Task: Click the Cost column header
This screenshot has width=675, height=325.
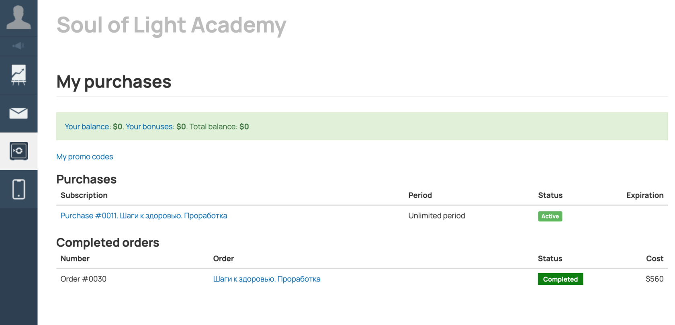Action: (655, 259)
